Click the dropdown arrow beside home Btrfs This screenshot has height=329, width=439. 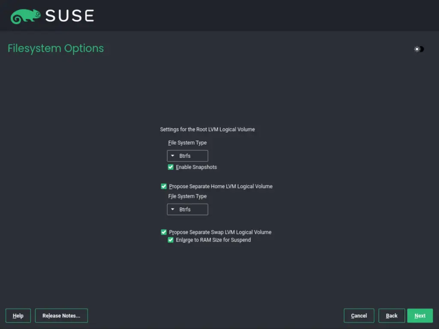tap(173, 209)
